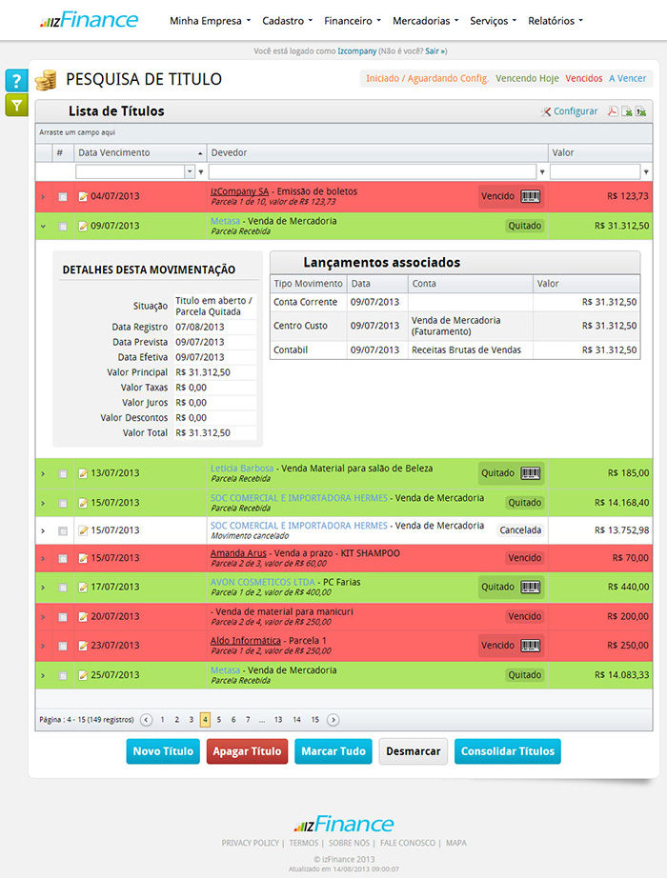Collapse the expanded 09/07/2013 Metasa row
This screenshot has width=667, height=878.
43,227
